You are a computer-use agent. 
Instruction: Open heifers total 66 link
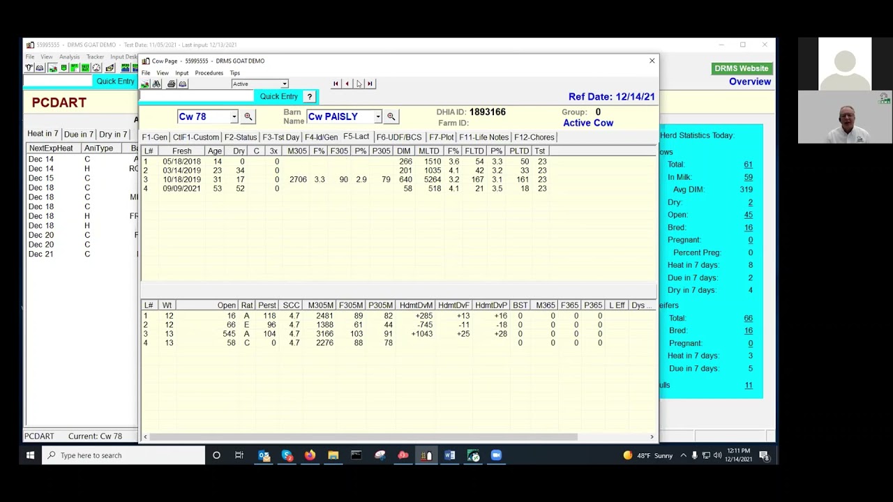point(748,318)
